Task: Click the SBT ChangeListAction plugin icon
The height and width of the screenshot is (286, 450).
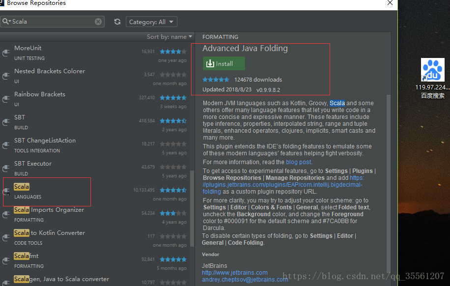Action: pos(6,145)
